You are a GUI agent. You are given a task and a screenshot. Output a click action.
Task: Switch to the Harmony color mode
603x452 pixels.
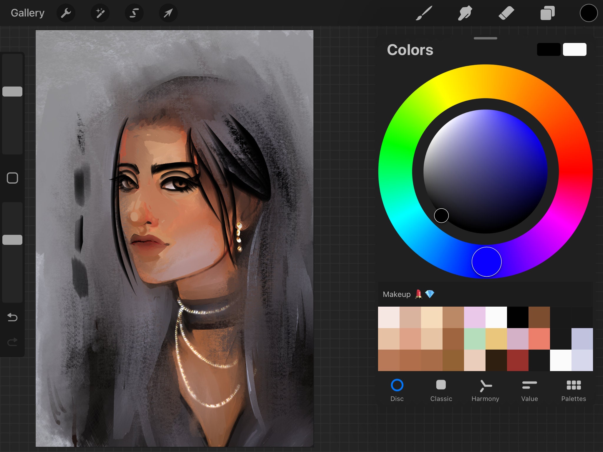tap(485, 390)
